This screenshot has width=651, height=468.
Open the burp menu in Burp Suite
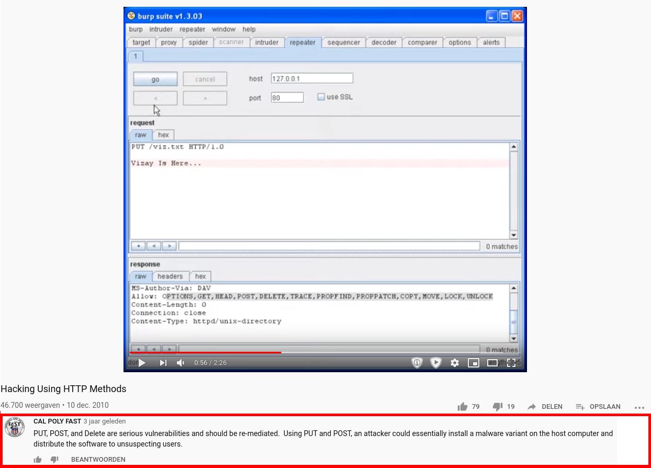136,29
